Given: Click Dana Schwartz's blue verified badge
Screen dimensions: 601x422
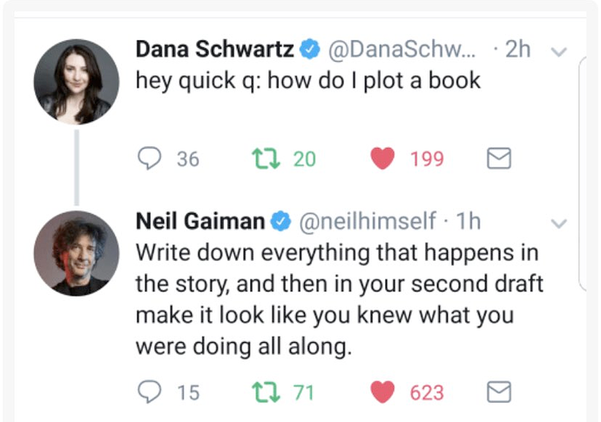Looking at the screenshot, I should pyautogui.click(x=309, y=51).
